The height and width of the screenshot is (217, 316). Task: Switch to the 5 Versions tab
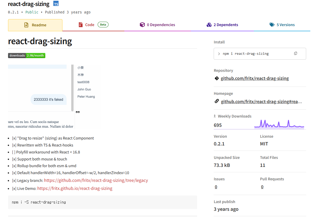(x=282, y=25)
